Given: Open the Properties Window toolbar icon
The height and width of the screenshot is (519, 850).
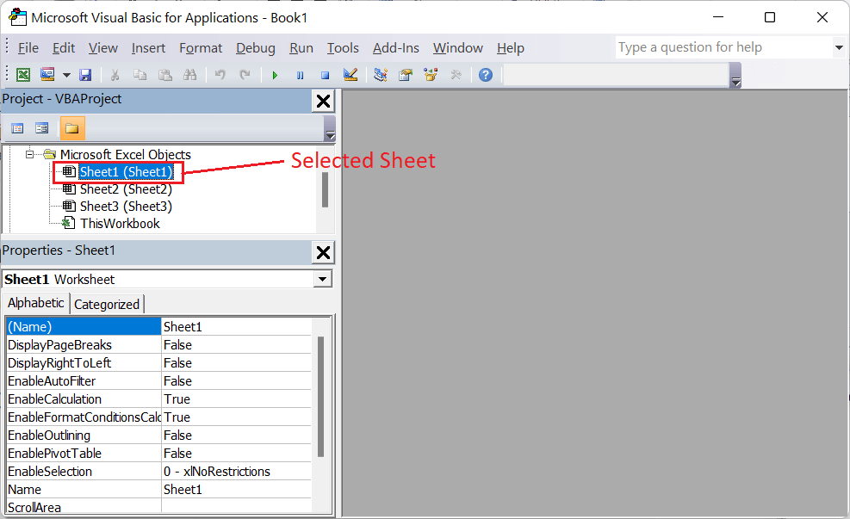Looking at the screenshot, I should (406, 75).
